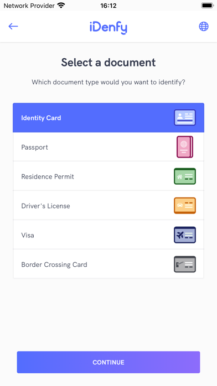The height and width of the screenshot is (386, 217).
Task: Click the battery indicator in status bar
Action: tap(208, 5)
